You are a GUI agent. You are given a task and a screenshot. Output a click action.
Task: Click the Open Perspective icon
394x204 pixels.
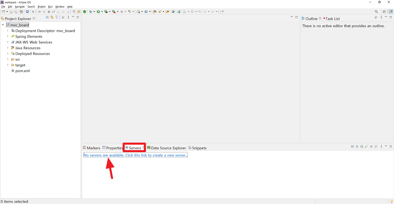point(384,12)
